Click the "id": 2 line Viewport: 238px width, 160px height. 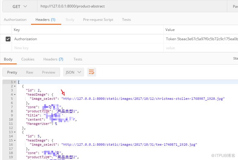[x=33, y=90]
